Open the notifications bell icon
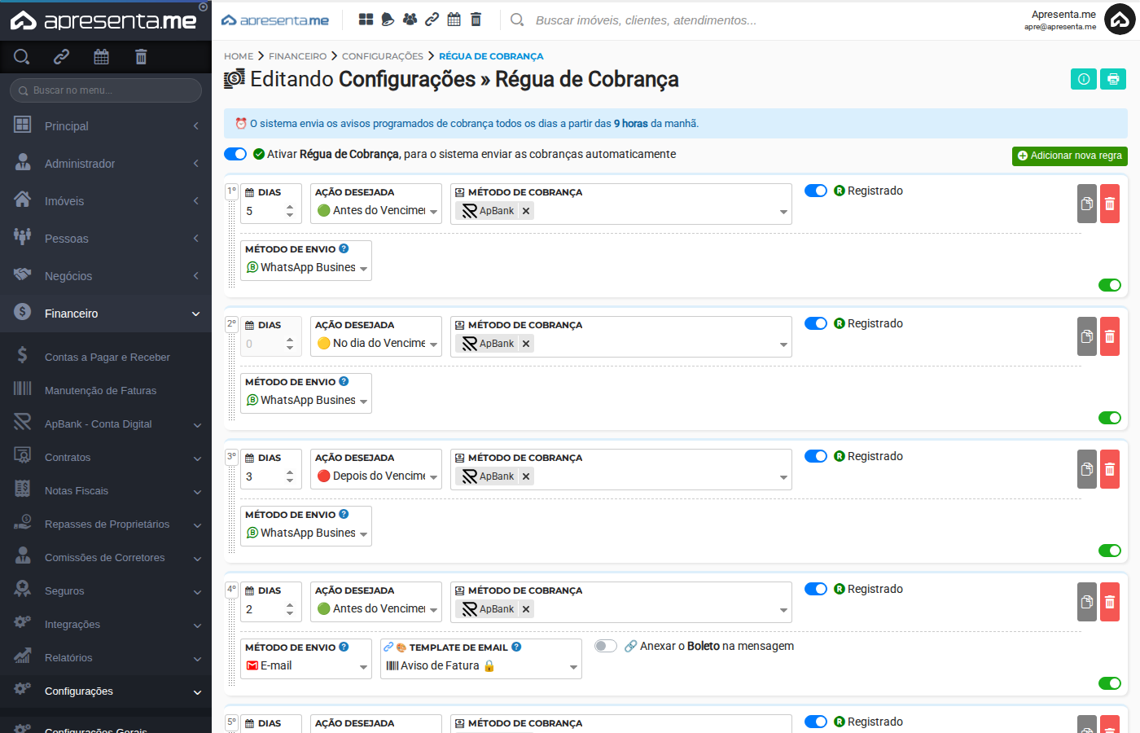Screen dimensions: 1140x733 (386, 19)
